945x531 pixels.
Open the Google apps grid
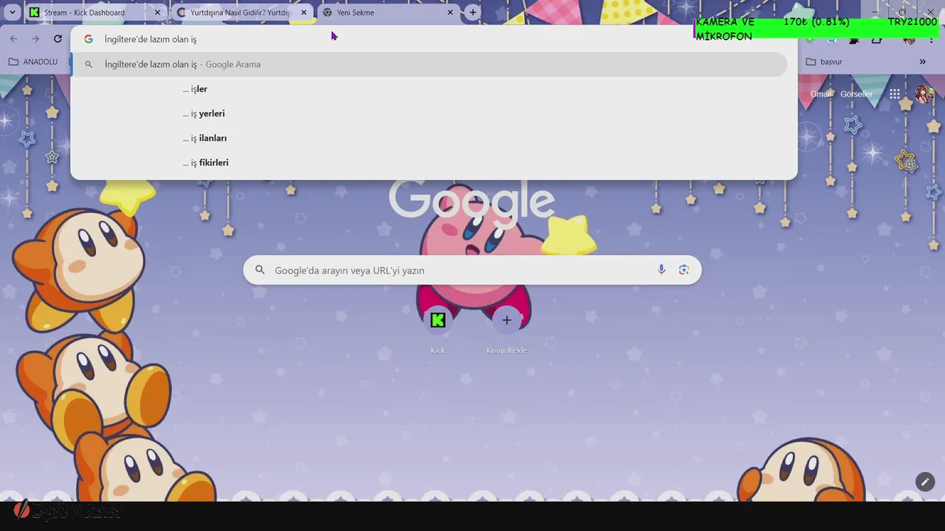pos(894,94)
